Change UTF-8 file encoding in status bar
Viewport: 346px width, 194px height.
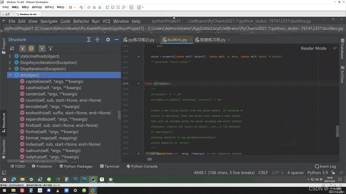click(278, 173)
